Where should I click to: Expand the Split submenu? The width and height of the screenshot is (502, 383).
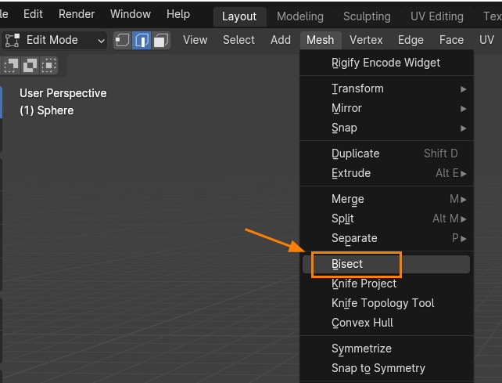click(386, 219)
